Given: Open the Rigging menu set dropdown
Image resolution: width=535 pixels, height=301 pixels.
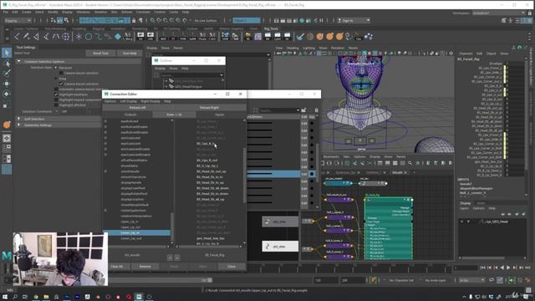Looking at the screenshot, I should pyautogui.click(x=18, y=20).
